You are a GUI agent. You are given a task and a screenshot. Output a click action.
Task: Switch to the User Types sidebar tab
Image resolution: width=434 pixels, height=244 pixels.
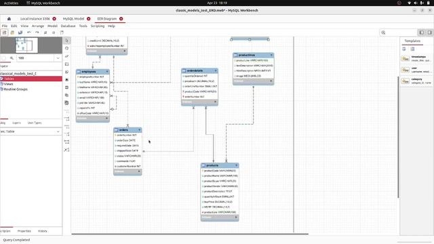(x=35, y=123)
